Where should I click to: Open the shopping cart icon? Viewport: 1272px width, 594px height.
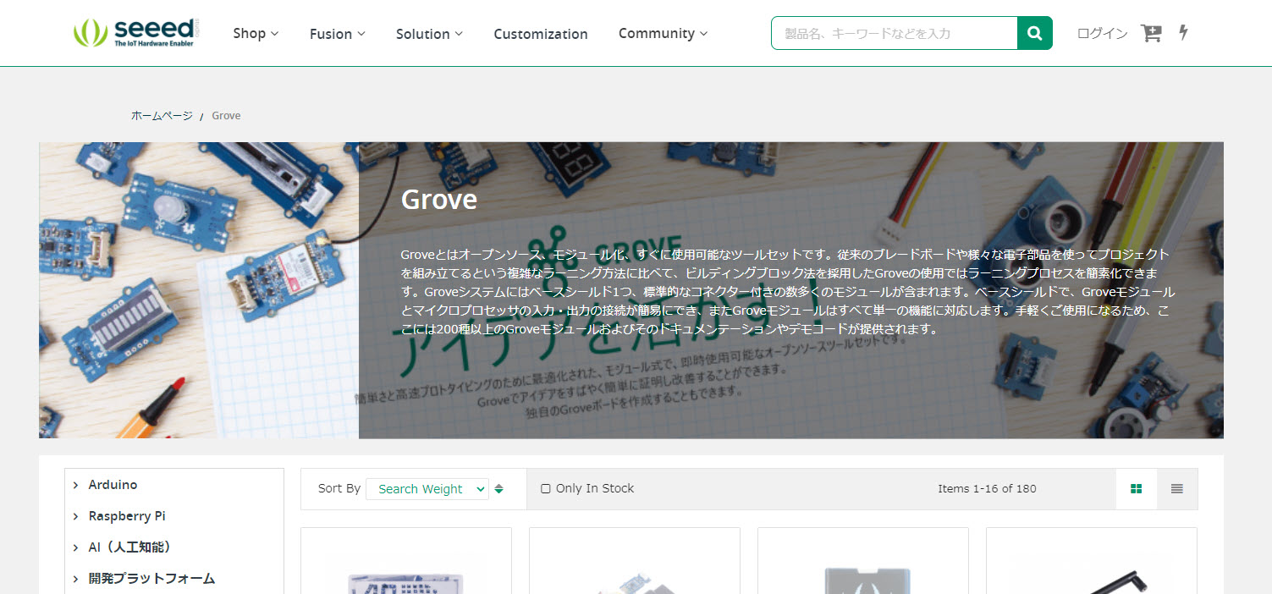tap(1151, 33)
